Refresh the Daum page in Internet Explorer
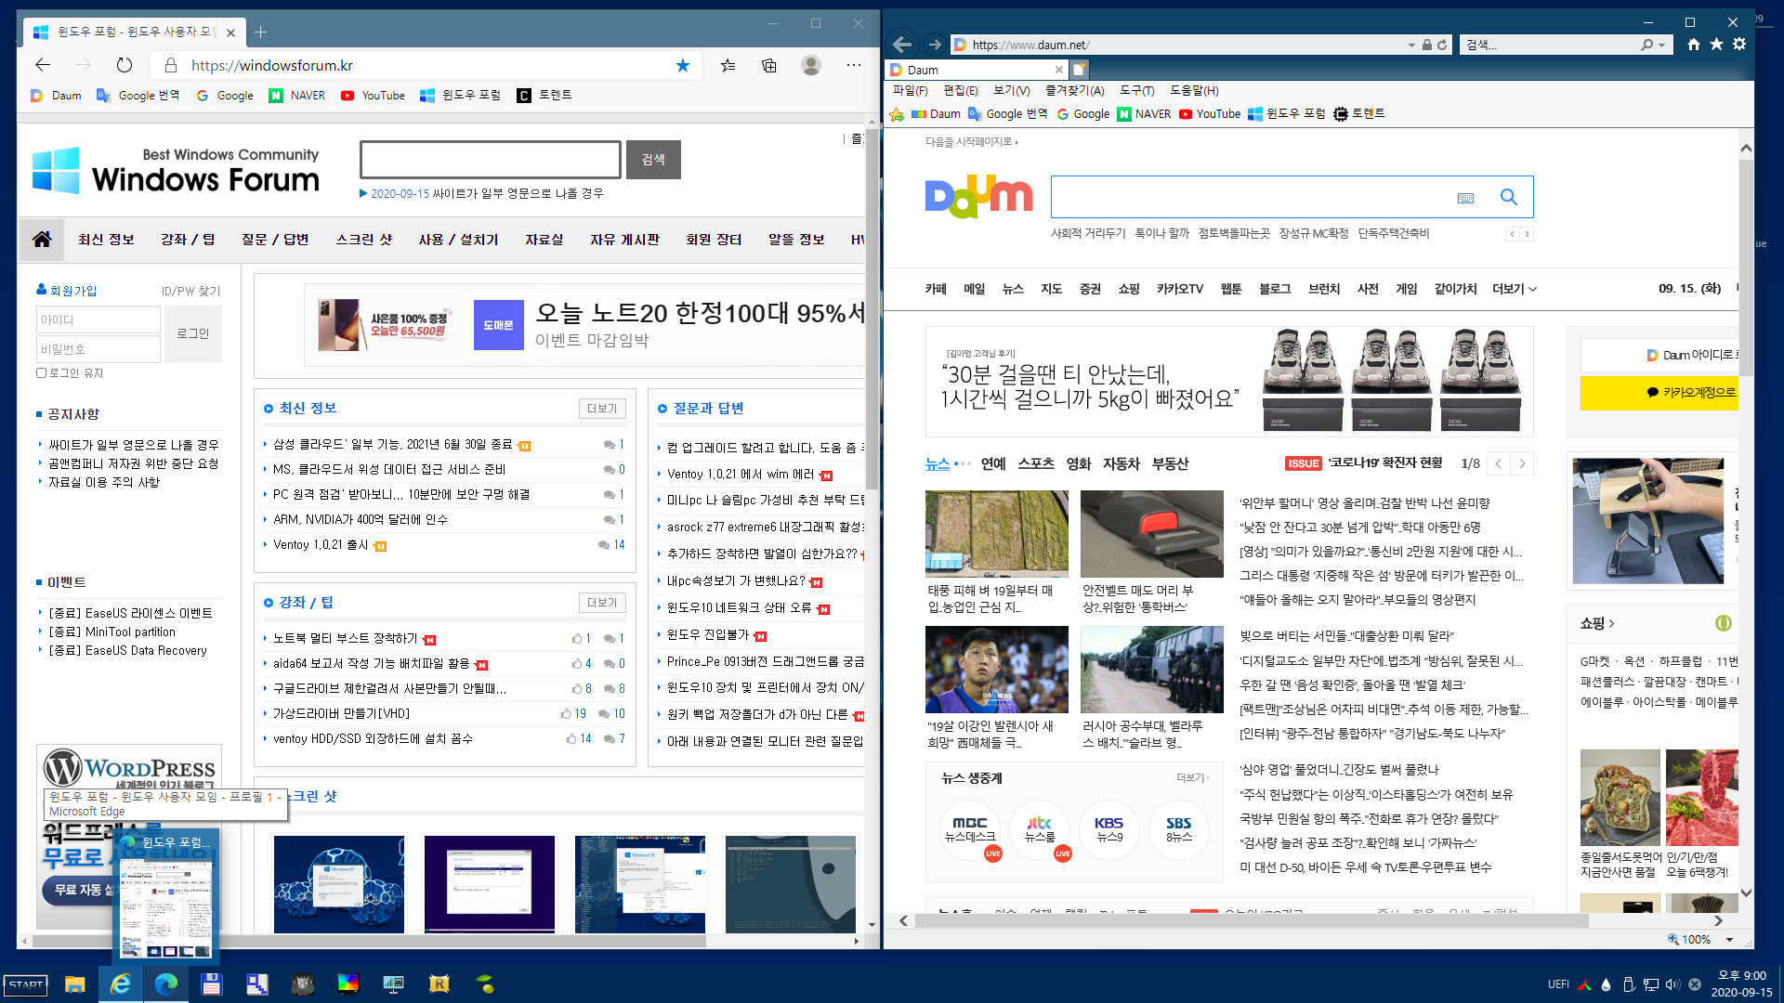1784x1003 pixels. 1442,45
